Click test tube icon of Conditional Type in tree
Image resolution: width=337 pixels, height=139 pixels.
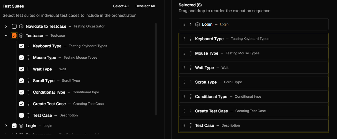[x=28, y=92]
